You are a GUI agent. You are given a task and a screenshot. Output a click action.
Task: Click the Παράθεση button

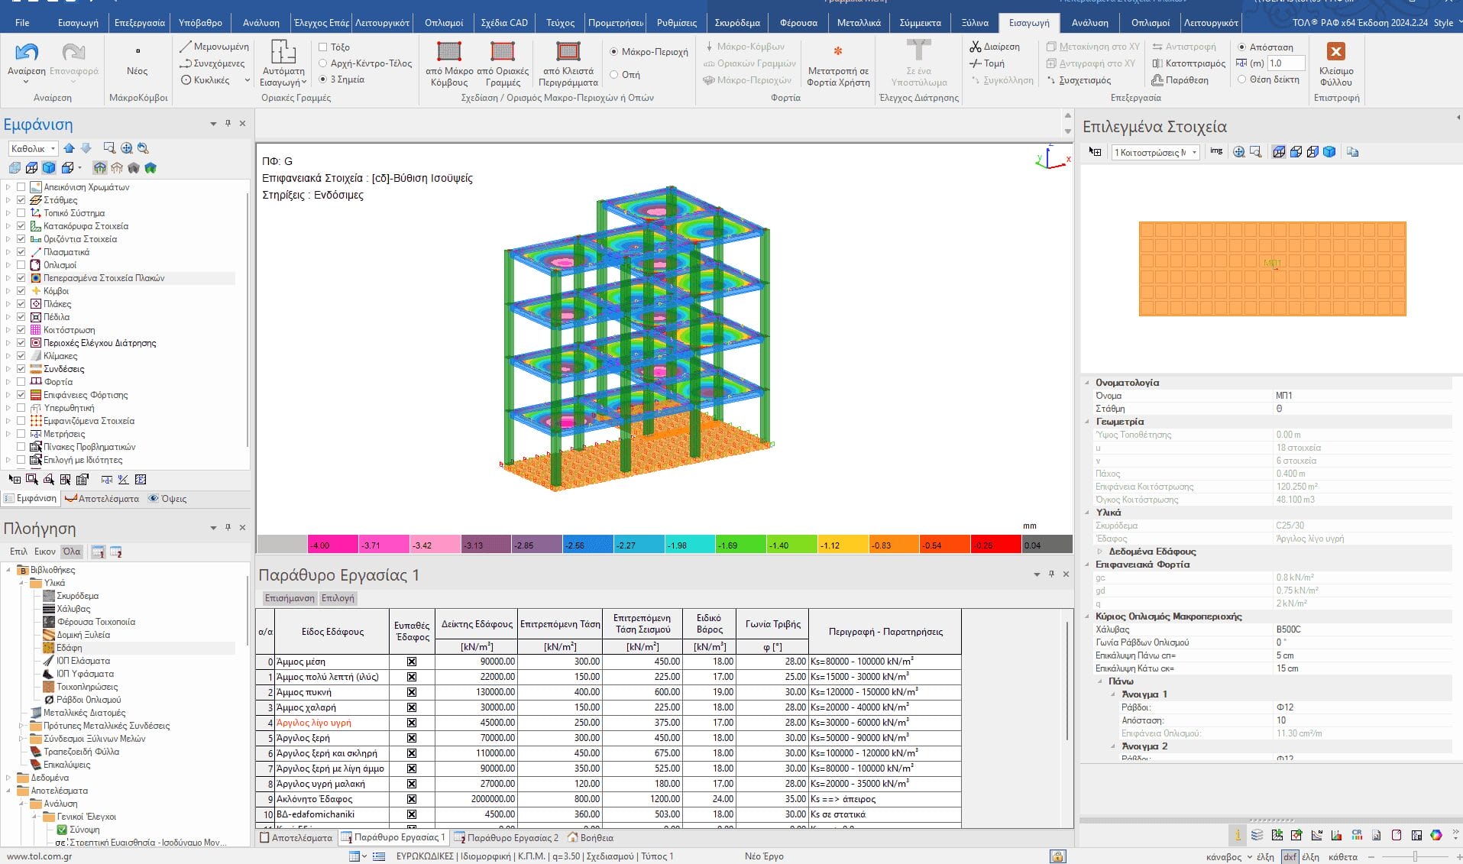click(1180, 80)
